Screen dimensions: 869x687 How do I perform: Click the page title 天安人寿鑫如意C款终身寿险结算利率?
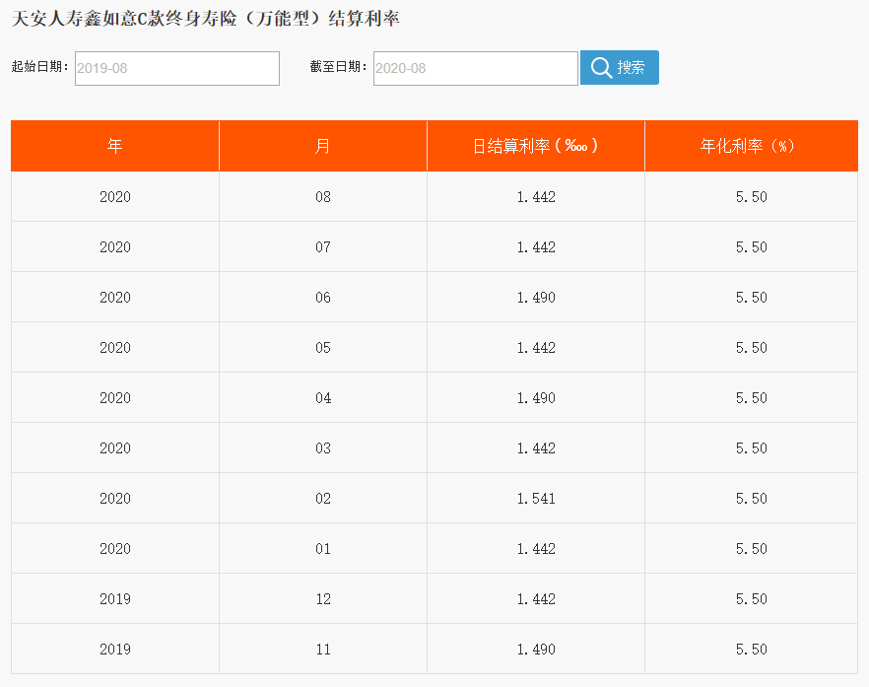point(206,19)
